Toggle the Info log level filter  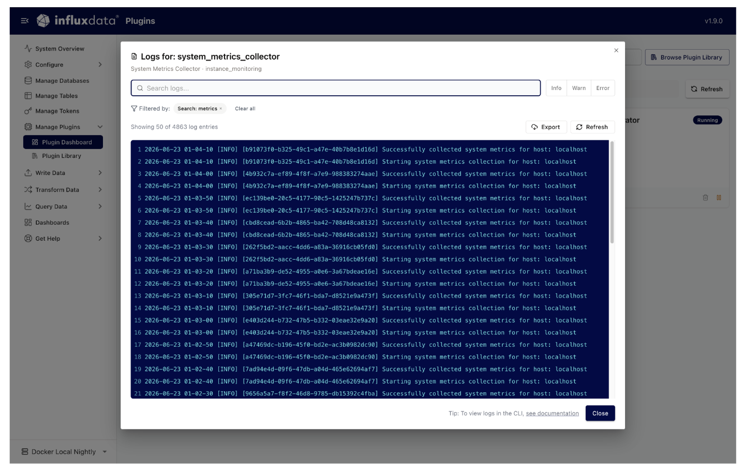(x=556, y=88)
